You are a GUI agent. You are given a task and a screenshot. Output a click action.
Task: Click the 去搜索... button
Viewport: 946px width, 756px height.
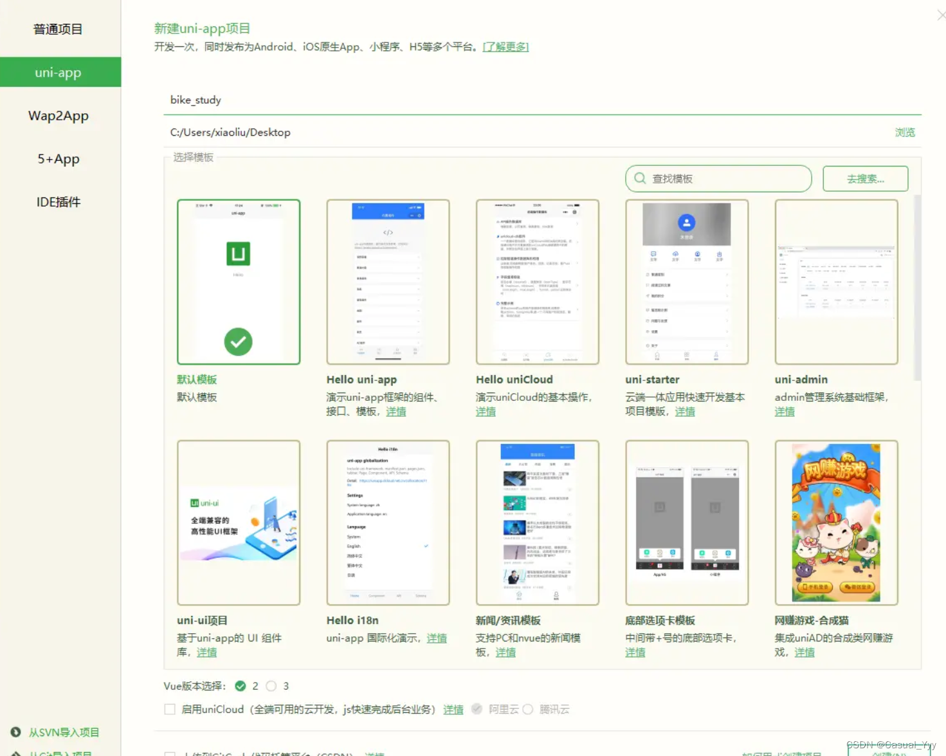pyautogui.click(x=865, y=178)
